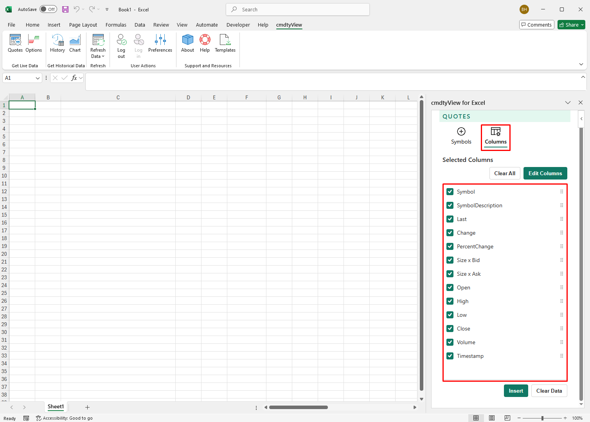Open the Quotes tool in ribbon
590x422 pixels.
point(15,43)
